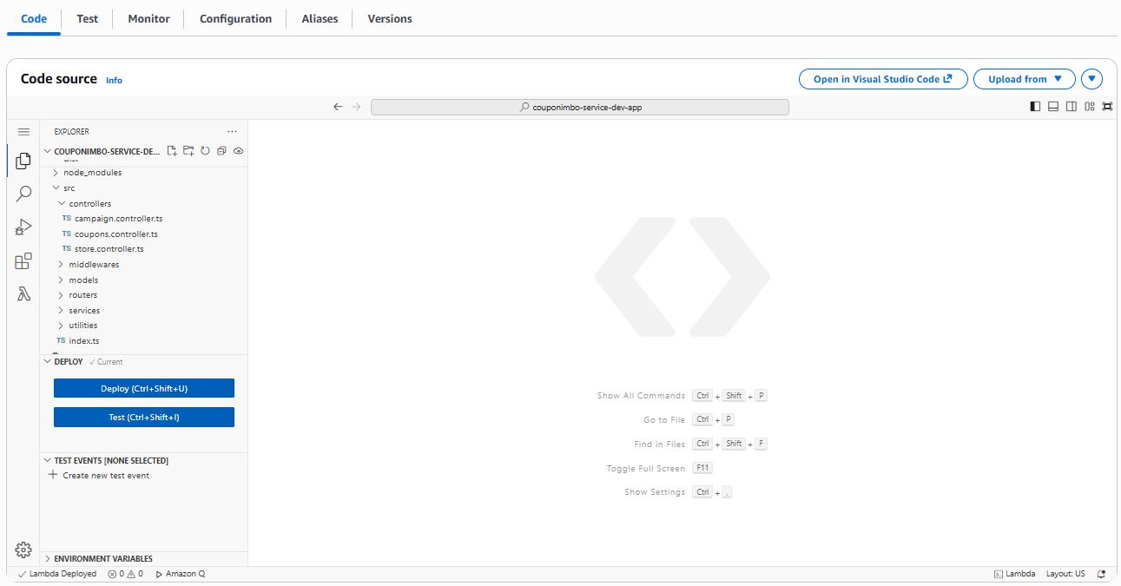Open the Extensions icon in the activity bar
The width and height of the screenshot is (1121, 586).
pos(23,261)
